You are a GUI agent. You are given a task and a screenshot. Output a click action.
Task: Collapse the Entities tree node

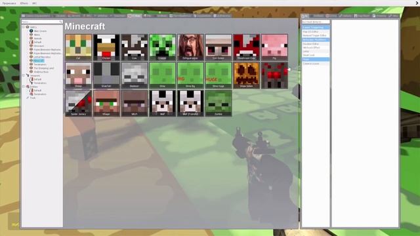click(x=24, y=87)
